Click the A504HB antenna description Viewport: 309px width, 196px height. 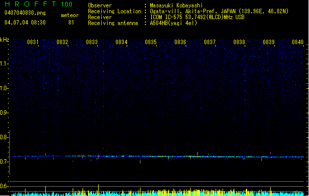pyautogui.click(x=173, y=23)
